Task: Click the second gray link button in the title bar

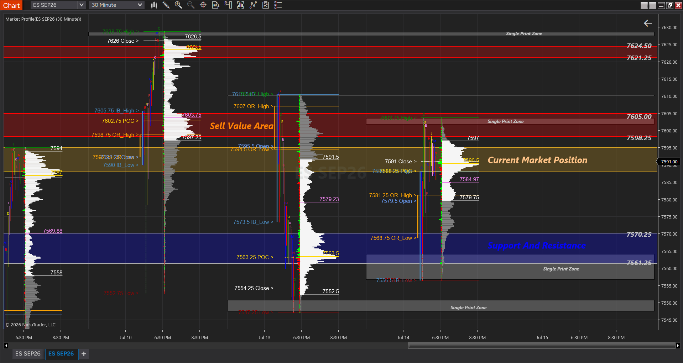Action: click(x=653, y=5)
